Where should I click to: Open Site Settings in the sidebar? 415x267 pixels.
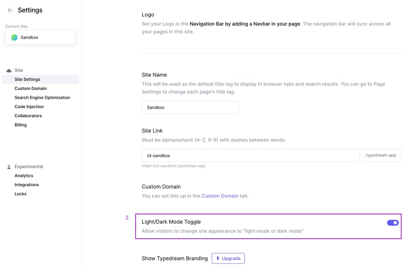point(27,80)
